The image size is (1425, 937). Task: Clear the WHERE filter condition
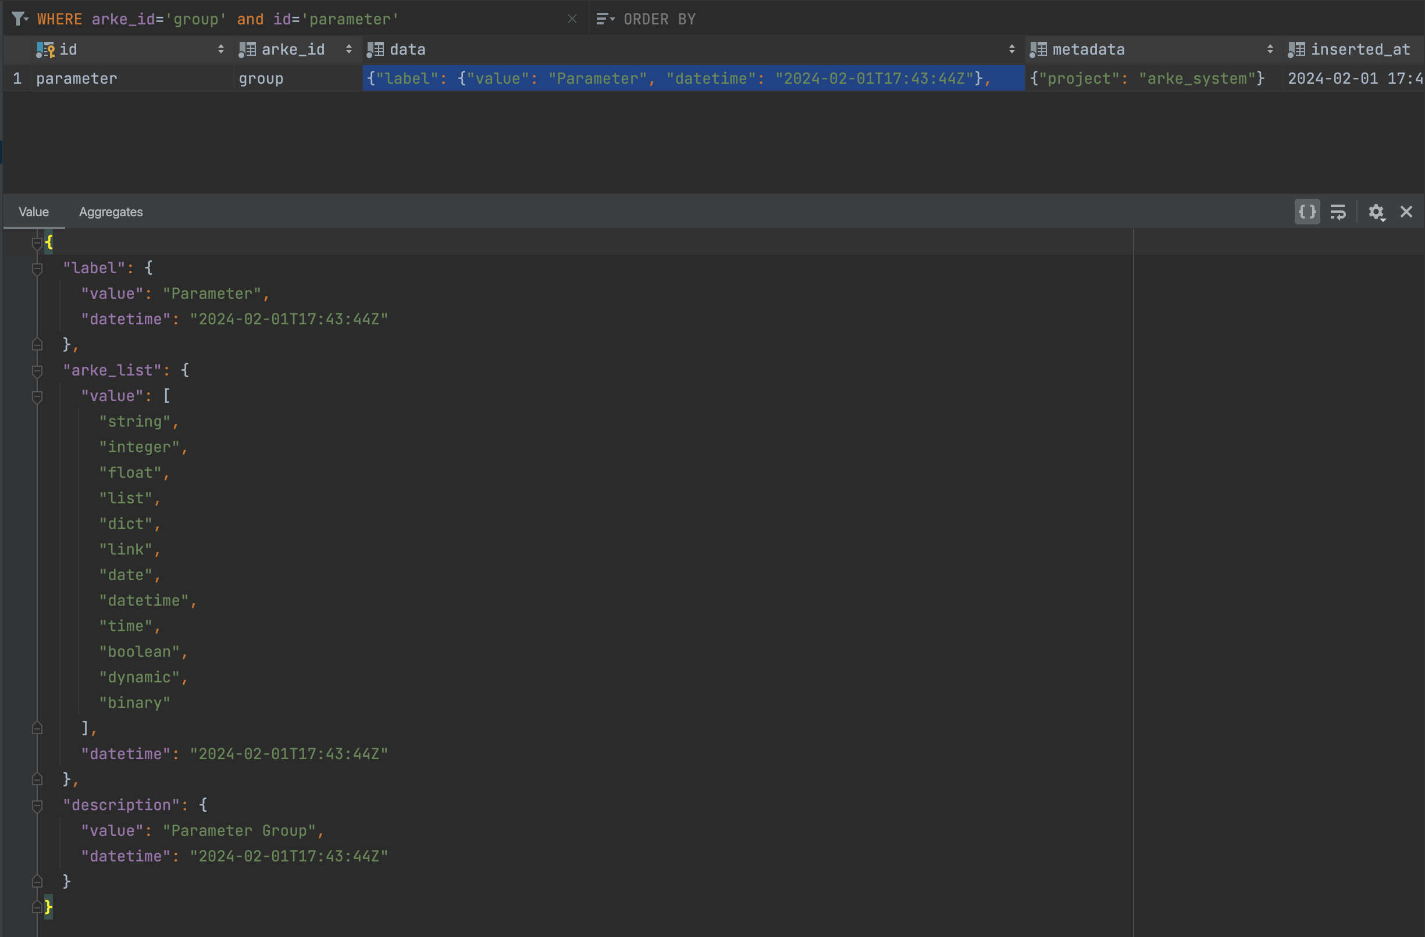coord(572,19)
